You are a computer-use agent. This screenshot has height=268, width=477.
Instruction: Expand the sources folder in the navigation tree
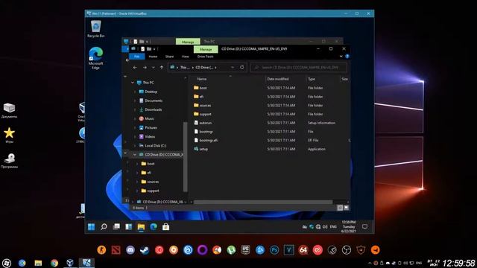coord(137,182)
